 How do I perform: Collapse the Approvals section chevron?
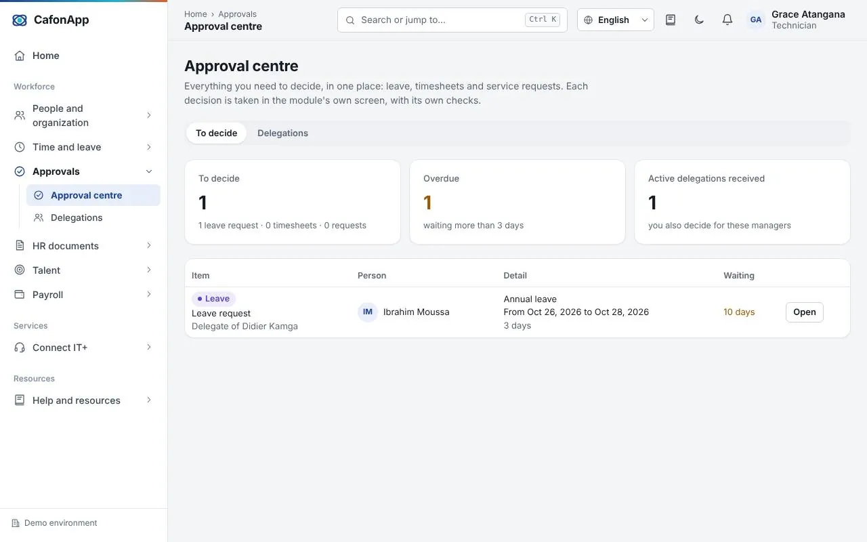click(x=149, y=171)
